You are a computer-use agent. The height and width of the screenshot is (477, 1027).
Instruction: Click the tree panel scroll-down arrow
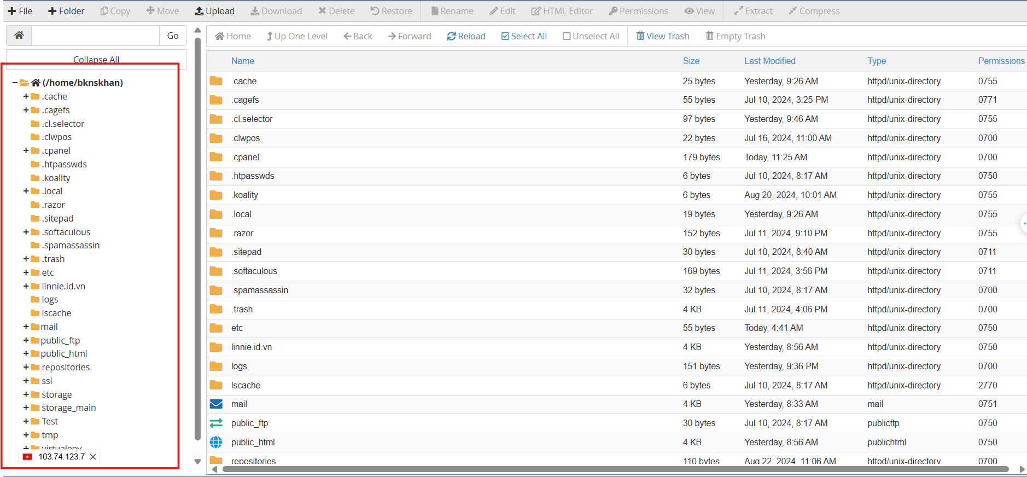point(198,462)
